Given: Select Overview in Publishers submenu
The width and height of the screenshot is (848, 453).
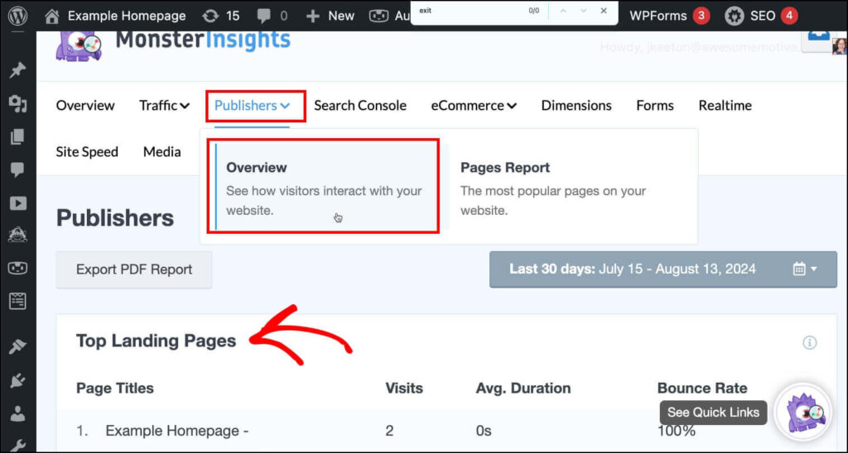Looking at the screenshot, I should coord(324,186).
